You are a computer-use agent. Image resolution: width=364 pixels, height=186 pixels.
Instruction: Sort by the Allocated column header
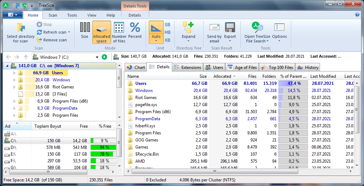224,76
